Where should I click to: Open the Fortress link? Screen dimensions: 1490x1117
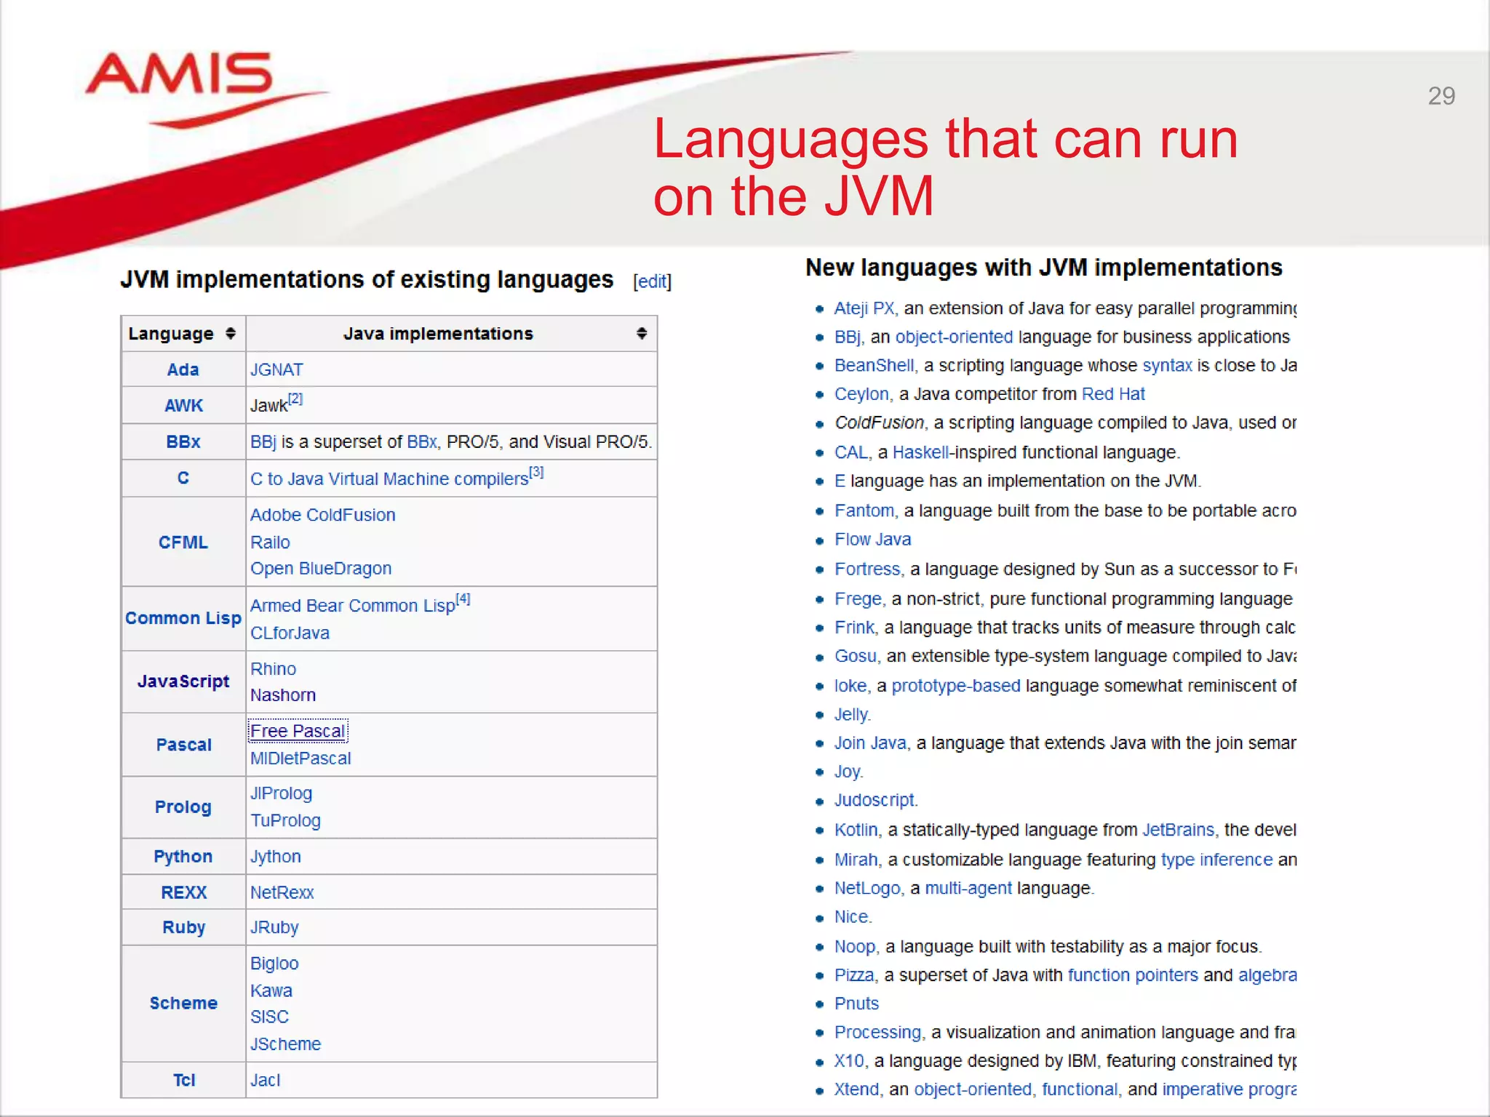point(867,569)
